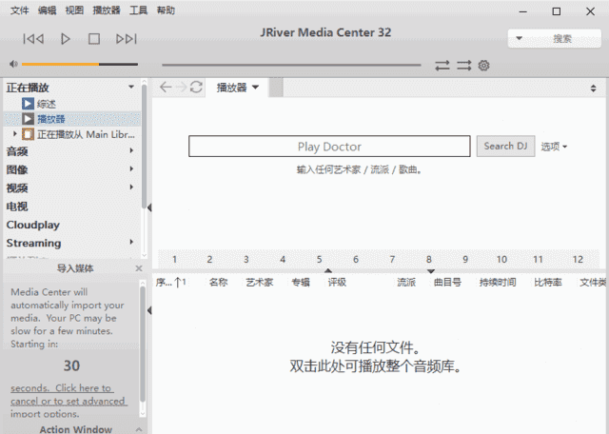Expand the 视频 section
The image size is (609, 434).
131,187
